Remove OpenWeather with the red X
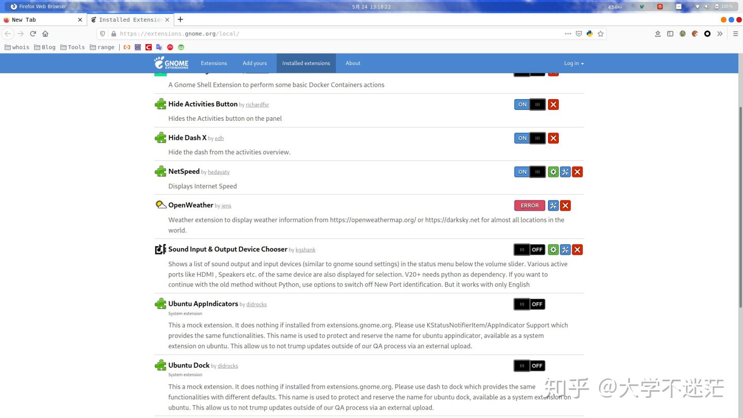 [566, 205]
